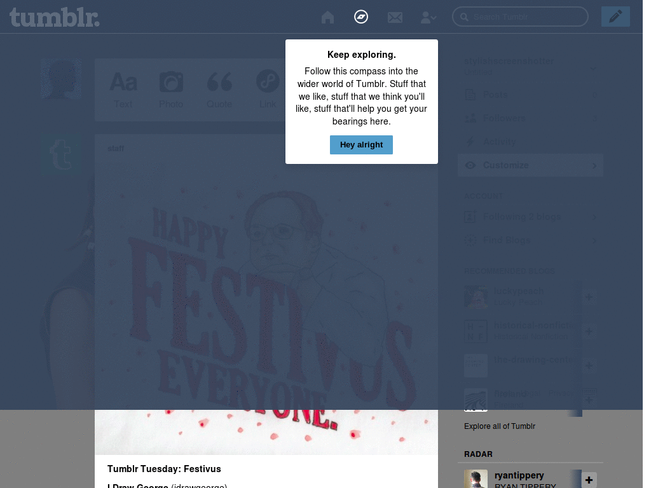The image size is (651, 488).
Task: Create a Quote post
Action: point(219,89)
